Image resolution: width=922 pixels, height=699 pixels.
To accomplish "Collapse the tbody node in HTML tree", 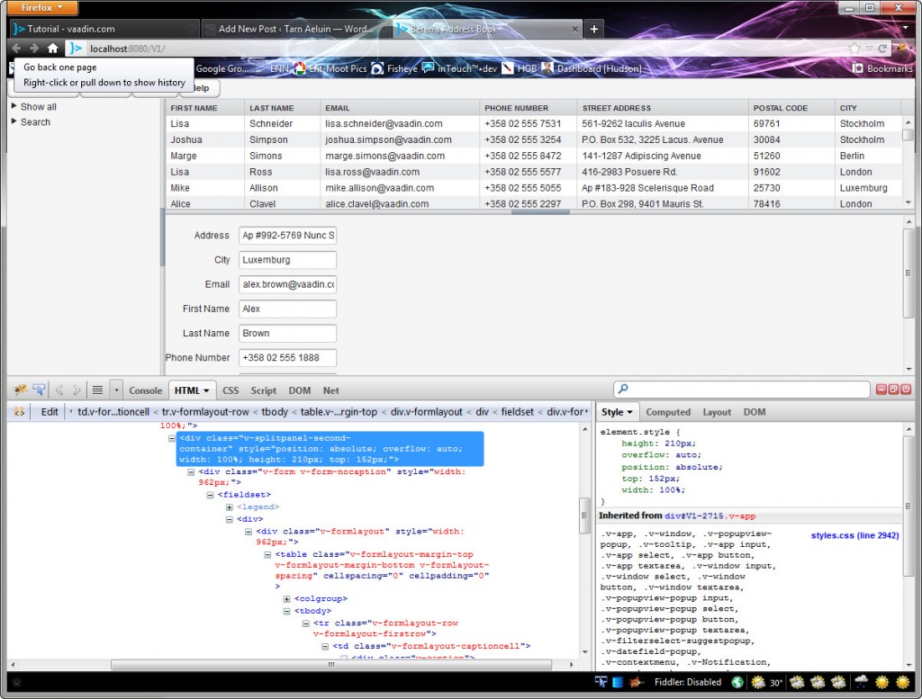I will tap(286, 610).
